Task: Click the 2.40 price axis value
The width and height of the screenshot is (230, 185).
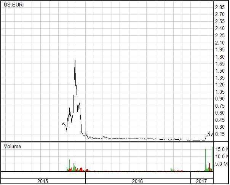Action: [220, 29]
